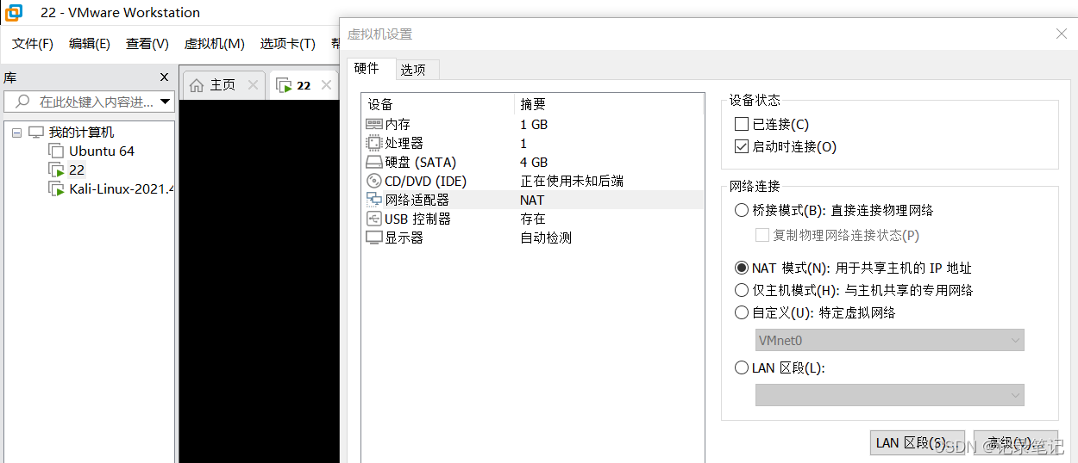This screenshot has height=463, width=1078.
Task: Click the memory device icon
Action: click(x=373, y=124)
